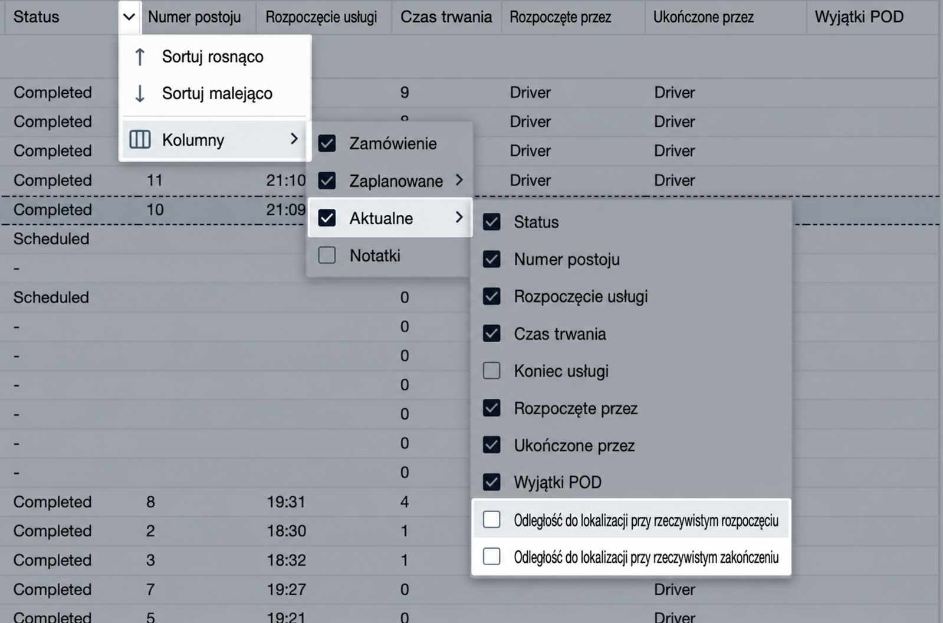Choose Sortuj rosnąco from the menu
The height and width of the screenshot is (623, 943).
click(x=215, y=57)
